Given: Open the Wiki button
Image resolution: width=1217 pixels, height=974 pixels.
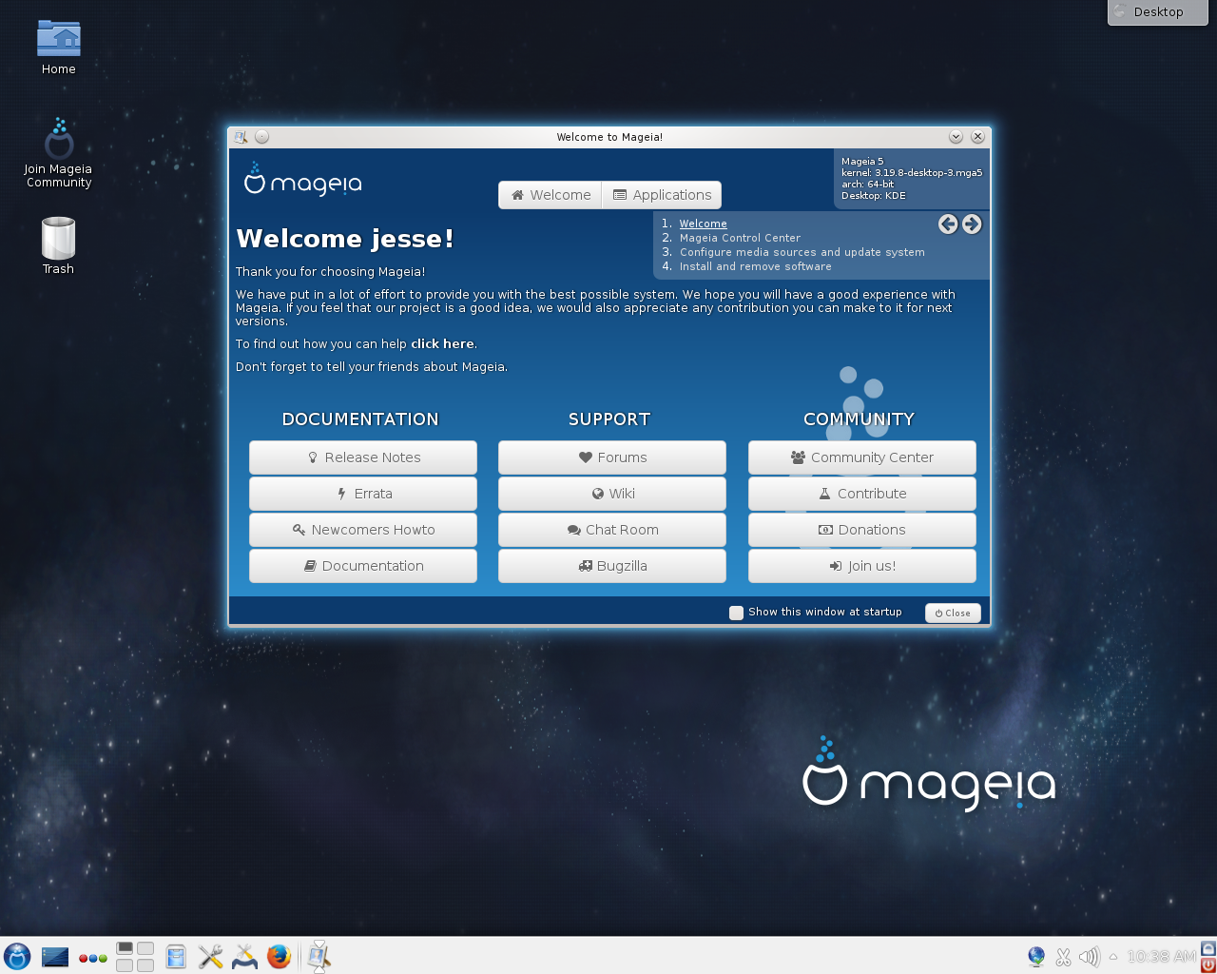Looking at the screenshot, I should [x=612, y=494].
